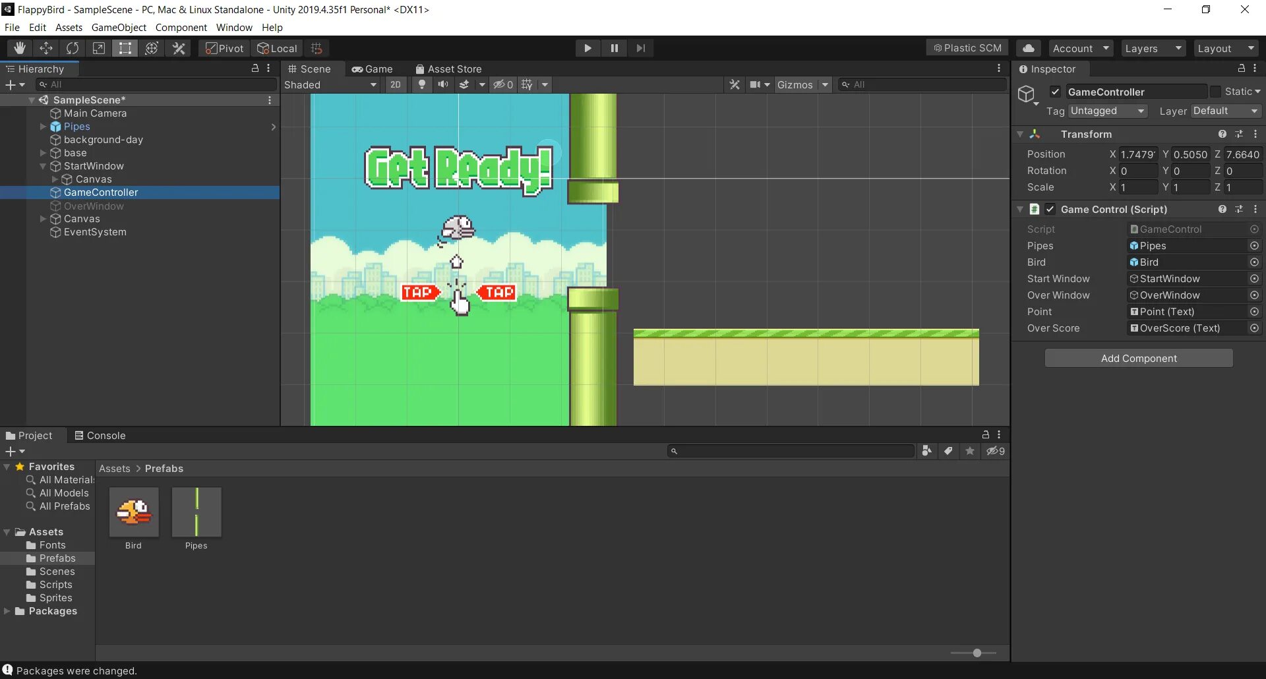Open Transform preset selector
Screen dimensions: 1266x679
tap(1239, 134)
